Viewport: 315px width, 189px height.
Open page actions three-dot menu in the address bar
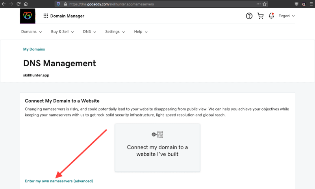[x=259, y=4]
